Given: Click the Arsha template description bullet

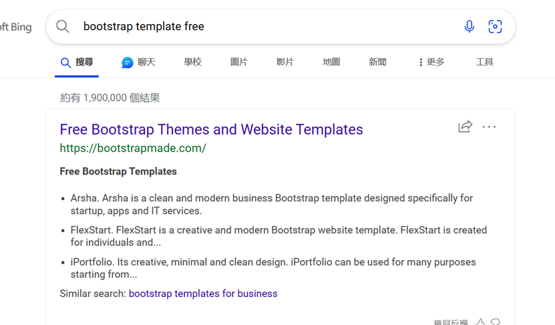Looking at the screenshot, I should pos(271,205).
